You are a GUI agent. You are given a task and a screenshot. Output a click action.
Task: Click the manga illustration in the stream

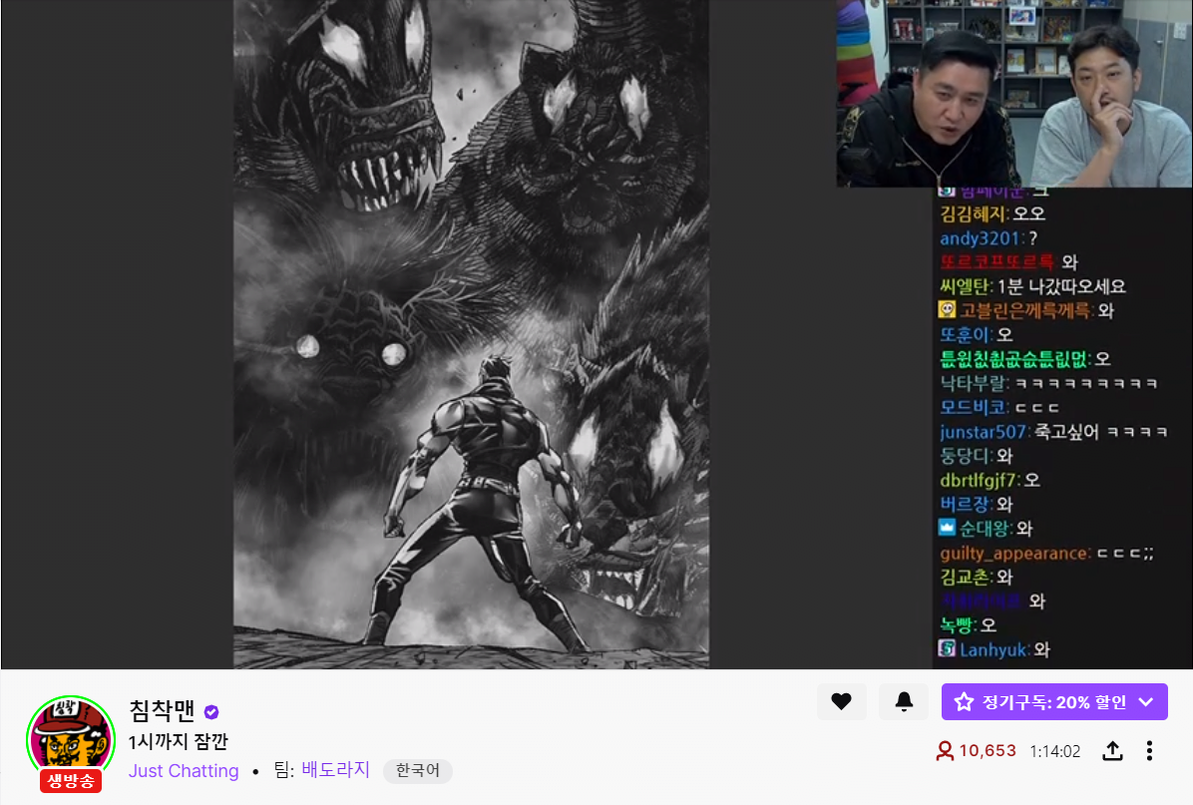point(471,334)
